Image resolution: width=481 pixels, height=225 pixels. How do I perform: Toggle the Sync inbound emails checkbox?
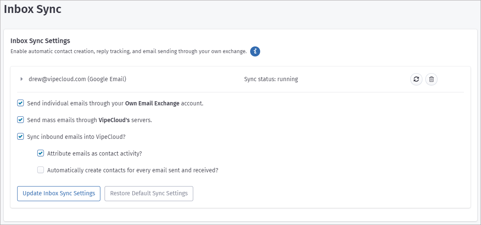pyautogui.click(x=20, y=136)
